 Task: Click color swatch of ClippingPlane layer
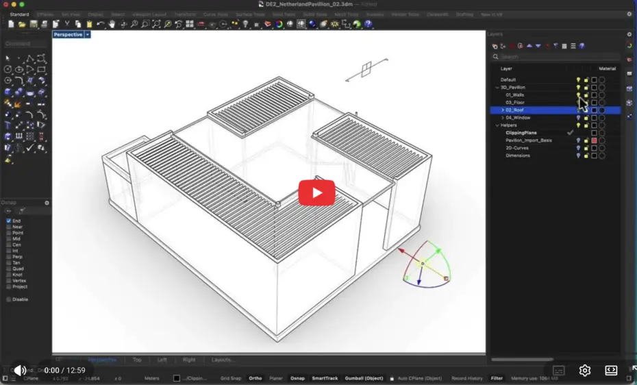594,133
